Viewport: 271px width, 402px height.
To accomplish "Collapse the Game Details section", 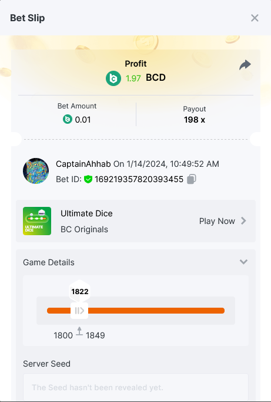I will 243,262.
